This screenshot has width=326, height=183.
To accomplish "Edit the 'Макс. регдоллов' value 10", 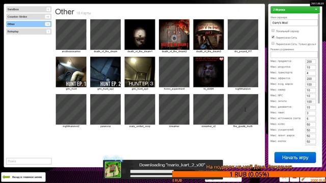I will click(x=311, y=68).
